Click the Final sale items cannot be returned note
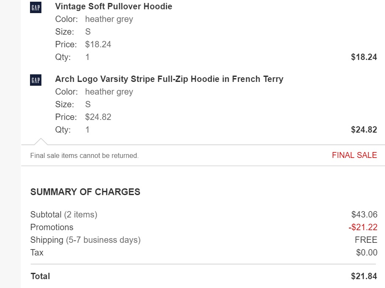The width and height of the screenshot is (385, 288). pos(85,156)
